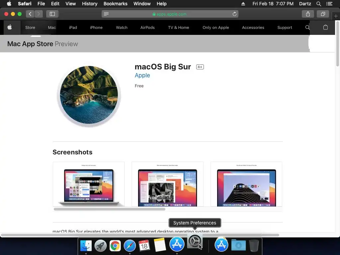Viewport: 340px width, 255px height.
Task: Switch to Safari compass icon in Dock
Action: click(x=130, y=246)
